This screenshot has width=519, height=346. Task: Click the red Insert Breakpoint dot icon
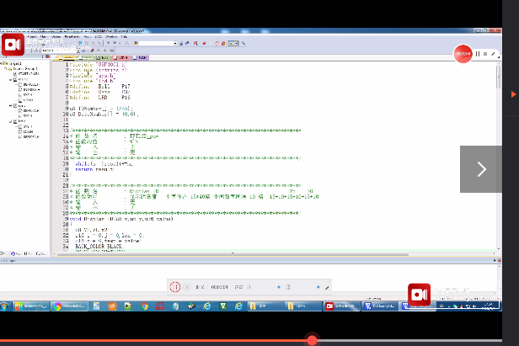point(204,43)
